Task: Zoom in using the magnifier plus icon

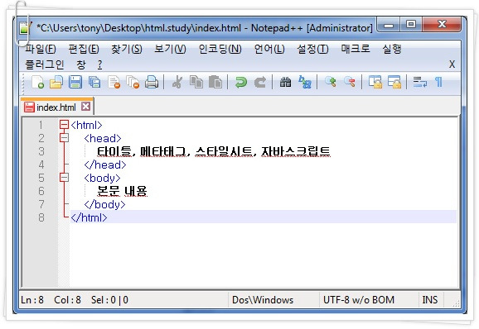Action: point(330,83)
